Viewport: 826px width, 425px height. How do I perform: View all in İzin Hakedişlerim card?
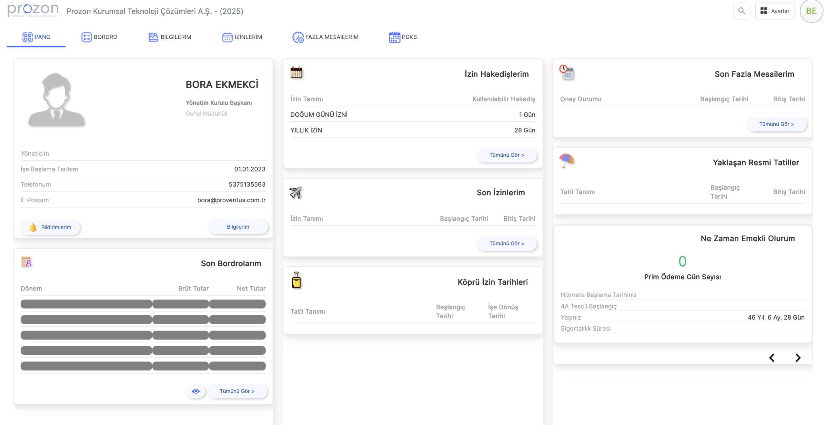pyautogui.click(x=507, y=155)
